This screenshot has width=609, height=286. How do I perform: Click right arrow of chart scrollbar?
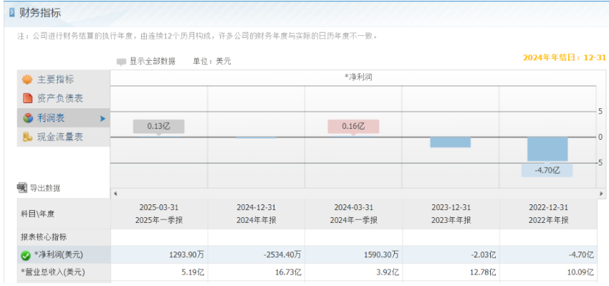[602, 194]
